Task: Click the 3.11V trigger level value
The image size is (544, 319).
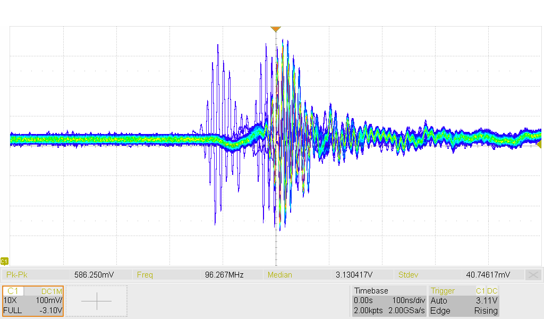Action: click(x=487, y=301)
